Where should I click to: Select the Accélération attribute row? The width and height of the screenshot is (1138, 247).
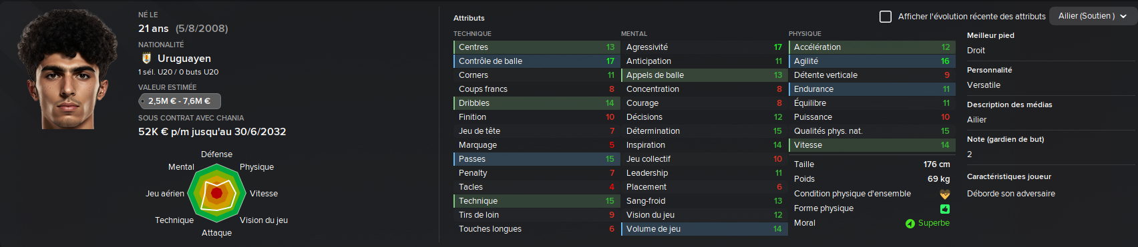click(x=871, y=47)
